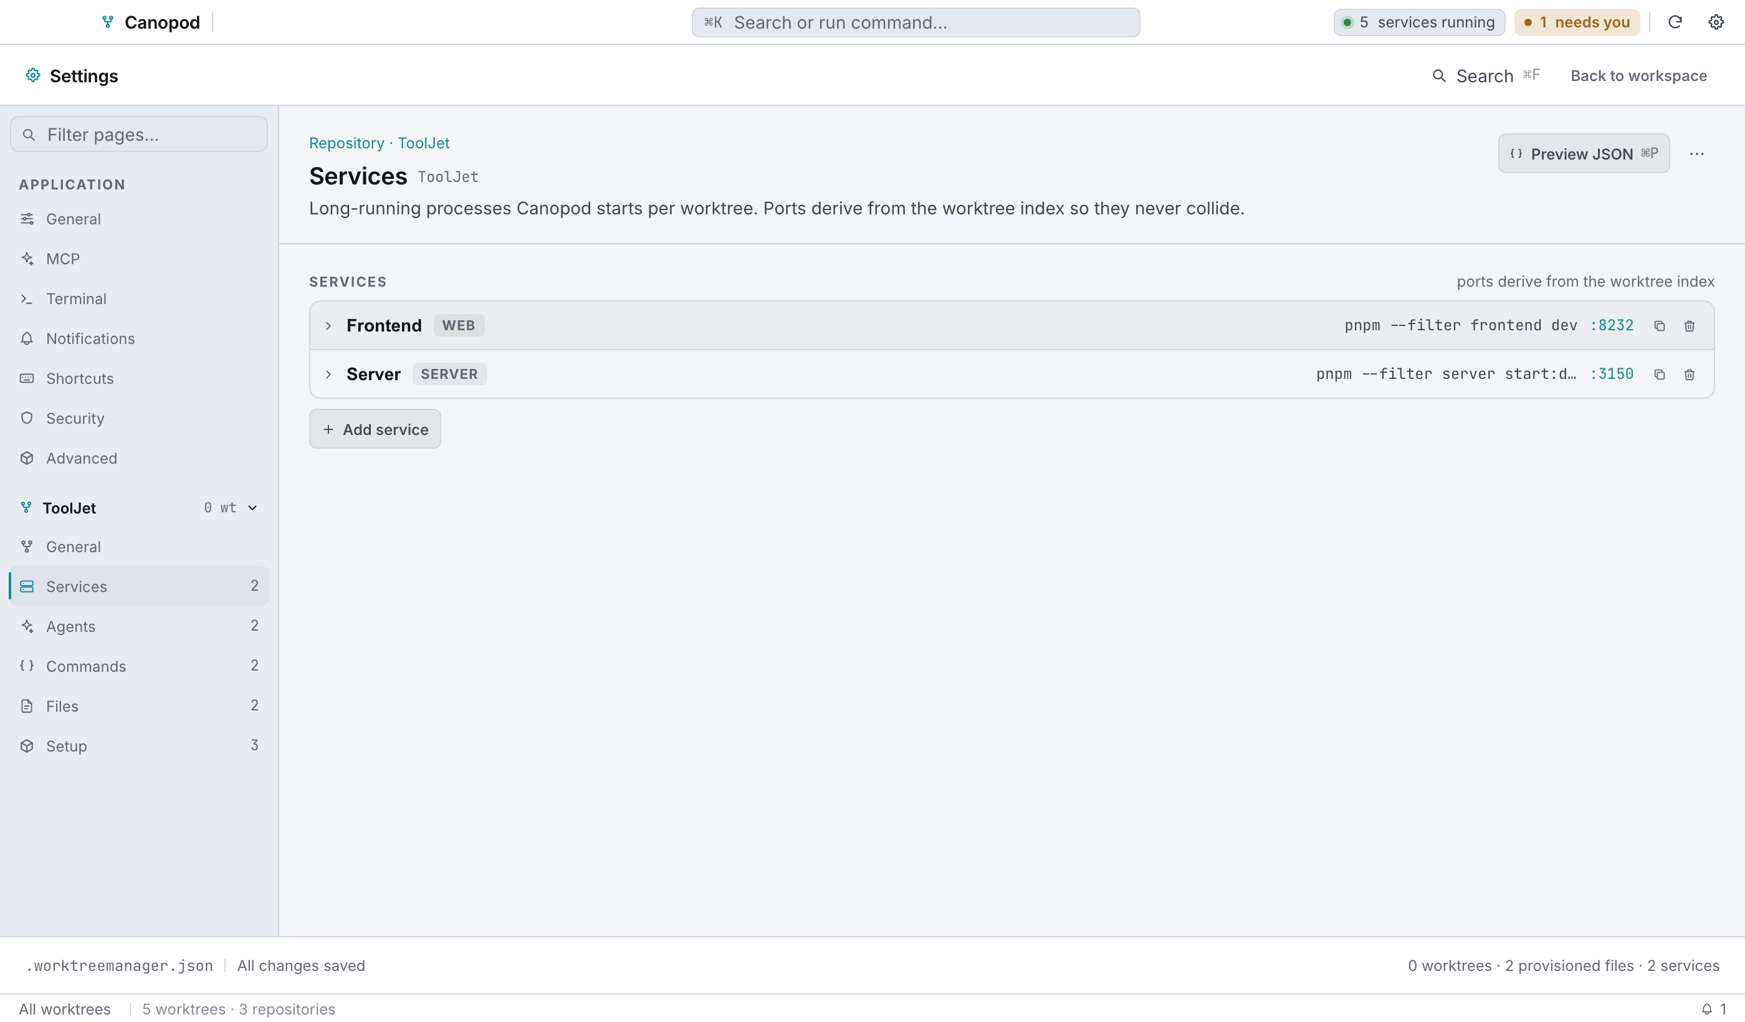This screenshot has height=1022, width=1745.
Task: Open the Agents page for ToolJet
Action: point(138,627)
